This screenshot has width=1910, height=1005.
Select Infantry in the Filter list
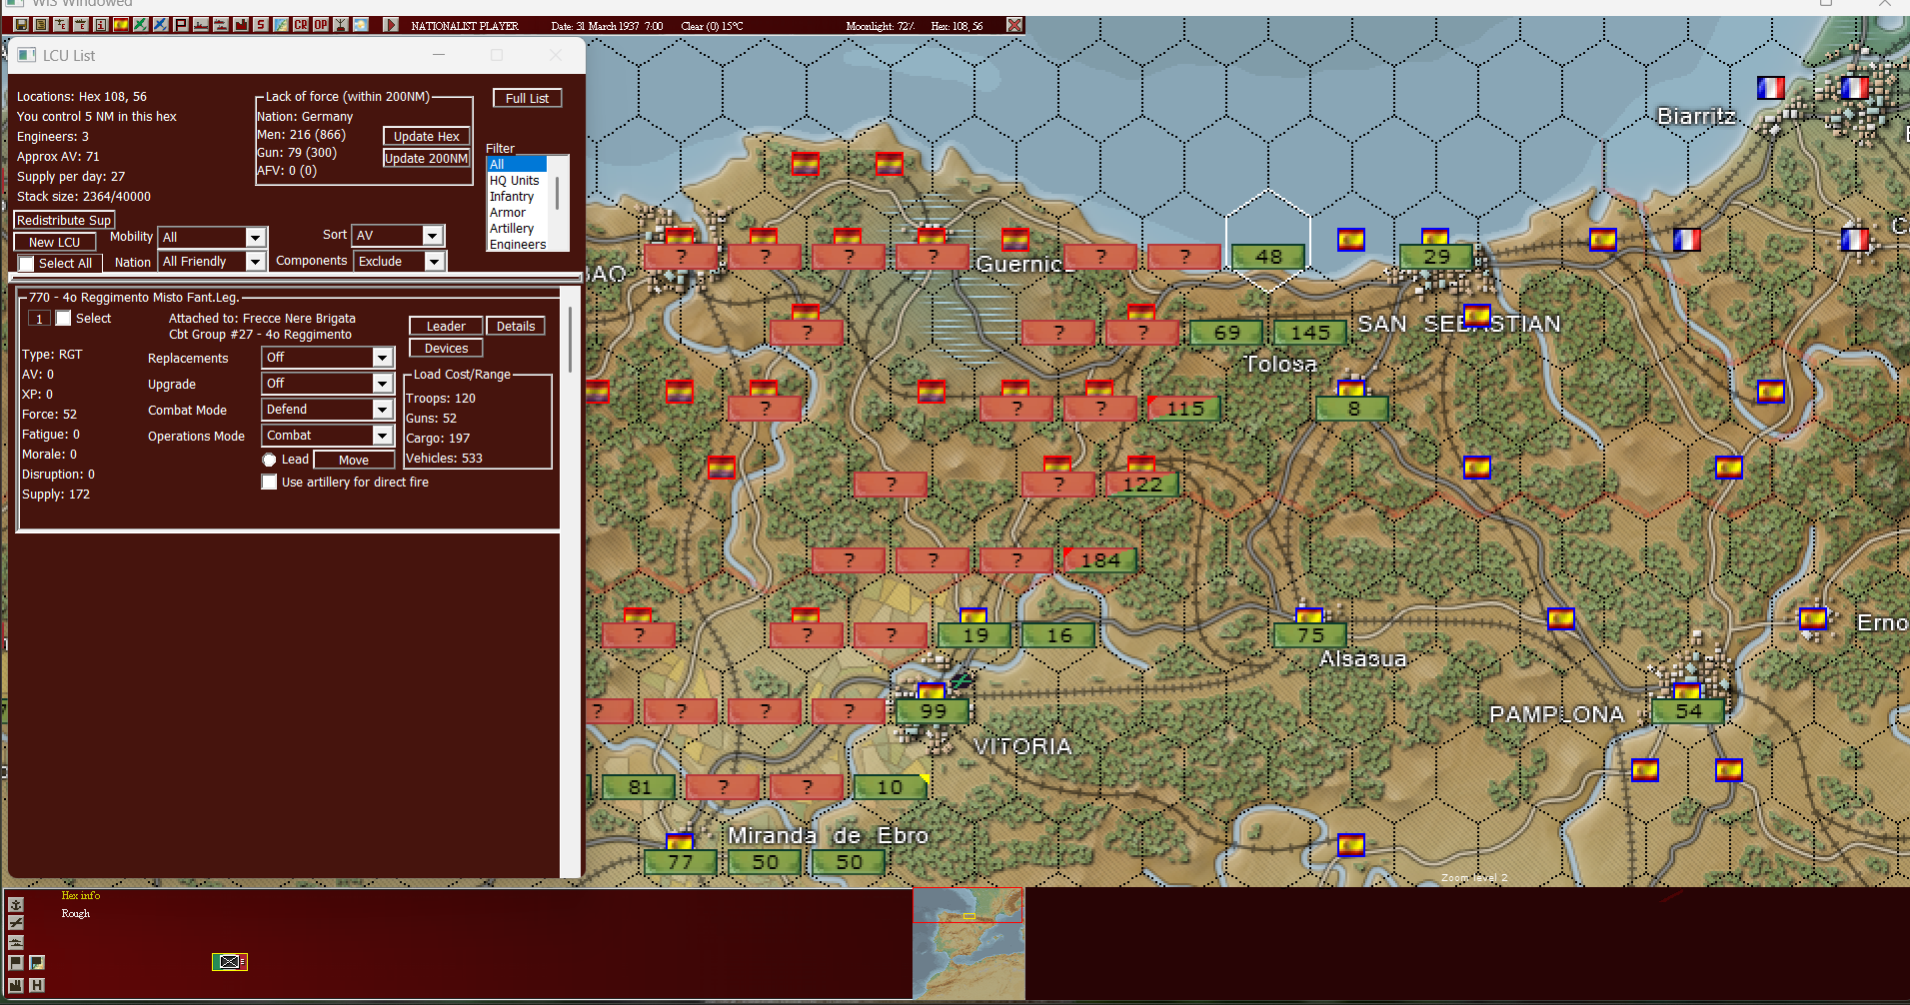[x=513, y=196]
